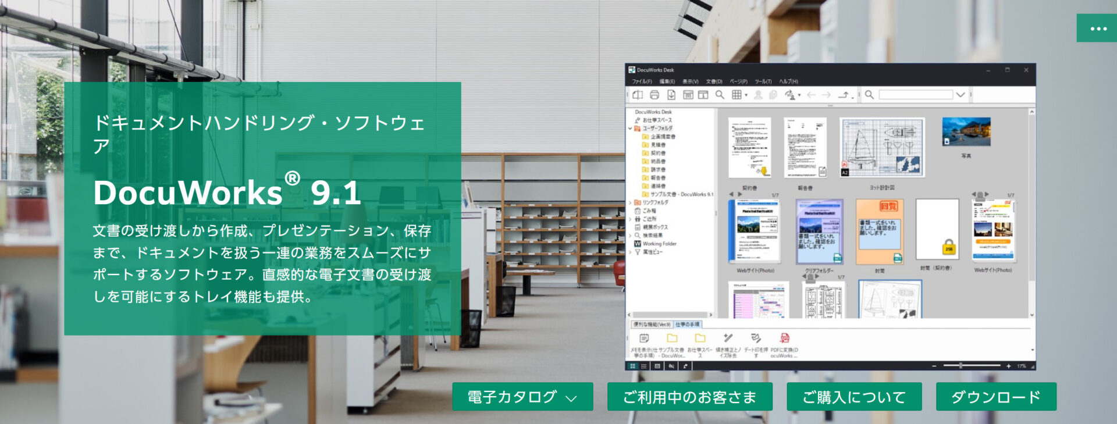Select the クリアフォルダー thumbnail
Viewport: 1117px width, 424px height.
pos(819,231)
